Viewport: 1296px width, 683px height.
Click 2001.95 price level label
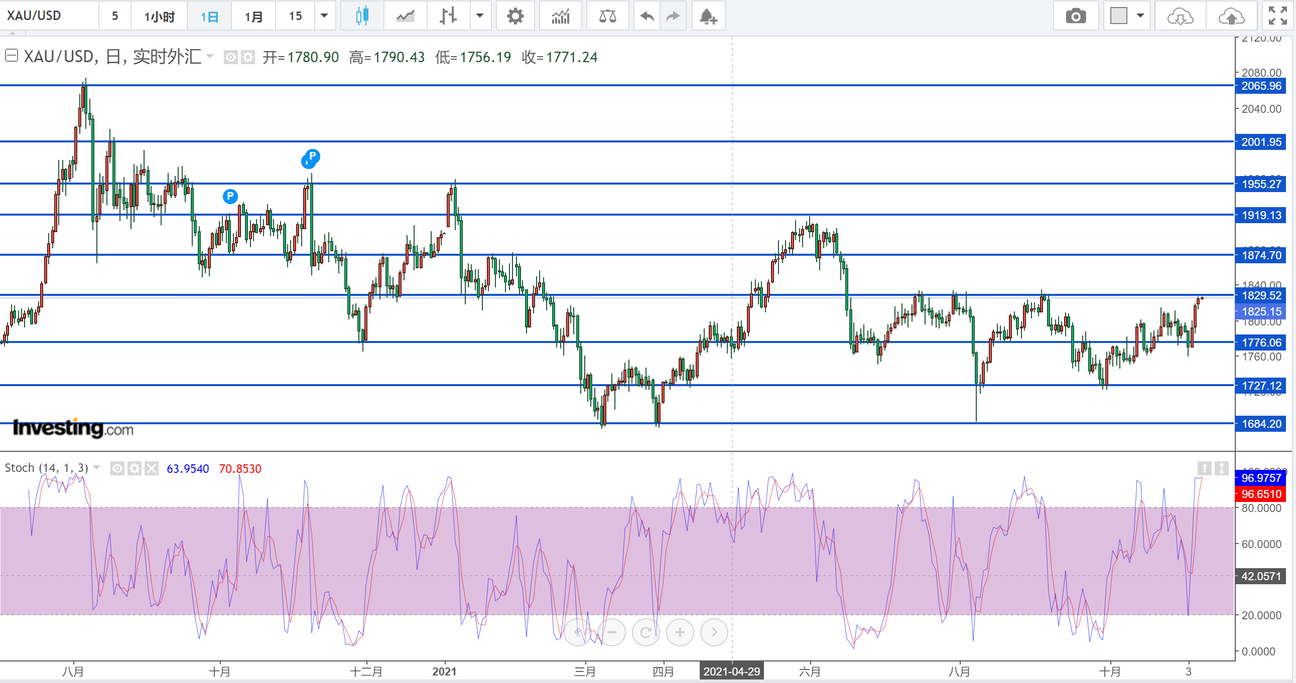1261,142
